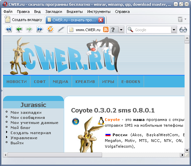The height and width of the screenshot is (166, 191).
Task: Click the horizontal scrollbar left arrow
Action: click(5, 155)
